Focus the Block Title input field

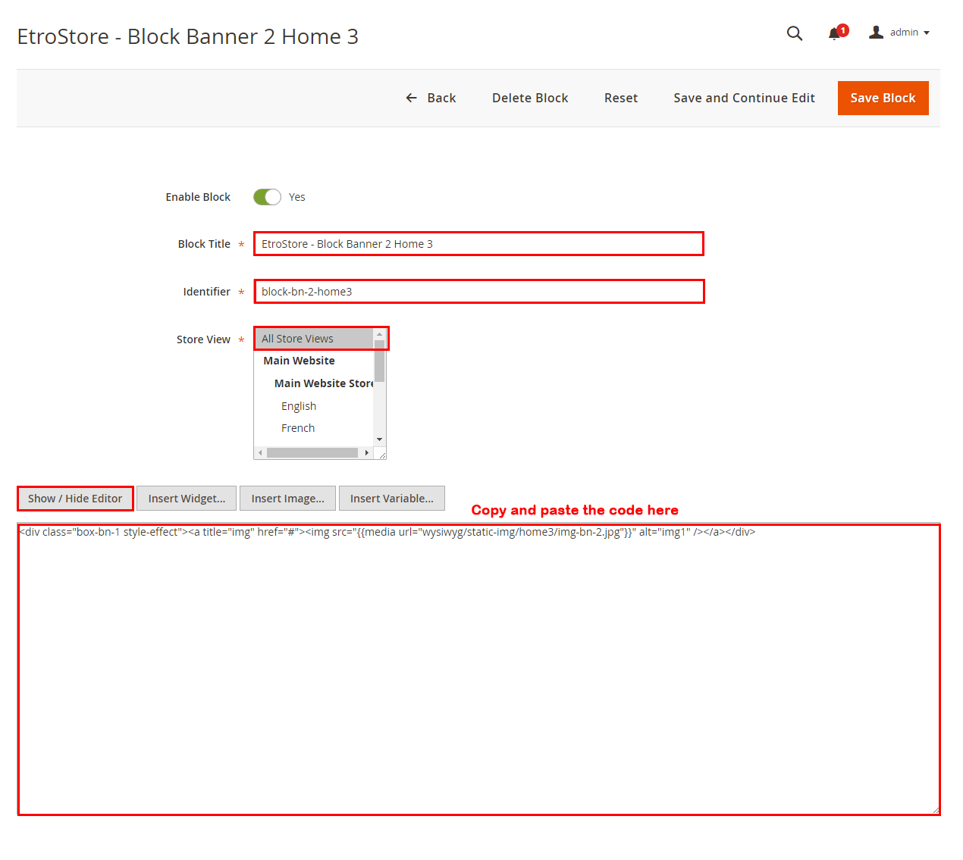point(478,244)
